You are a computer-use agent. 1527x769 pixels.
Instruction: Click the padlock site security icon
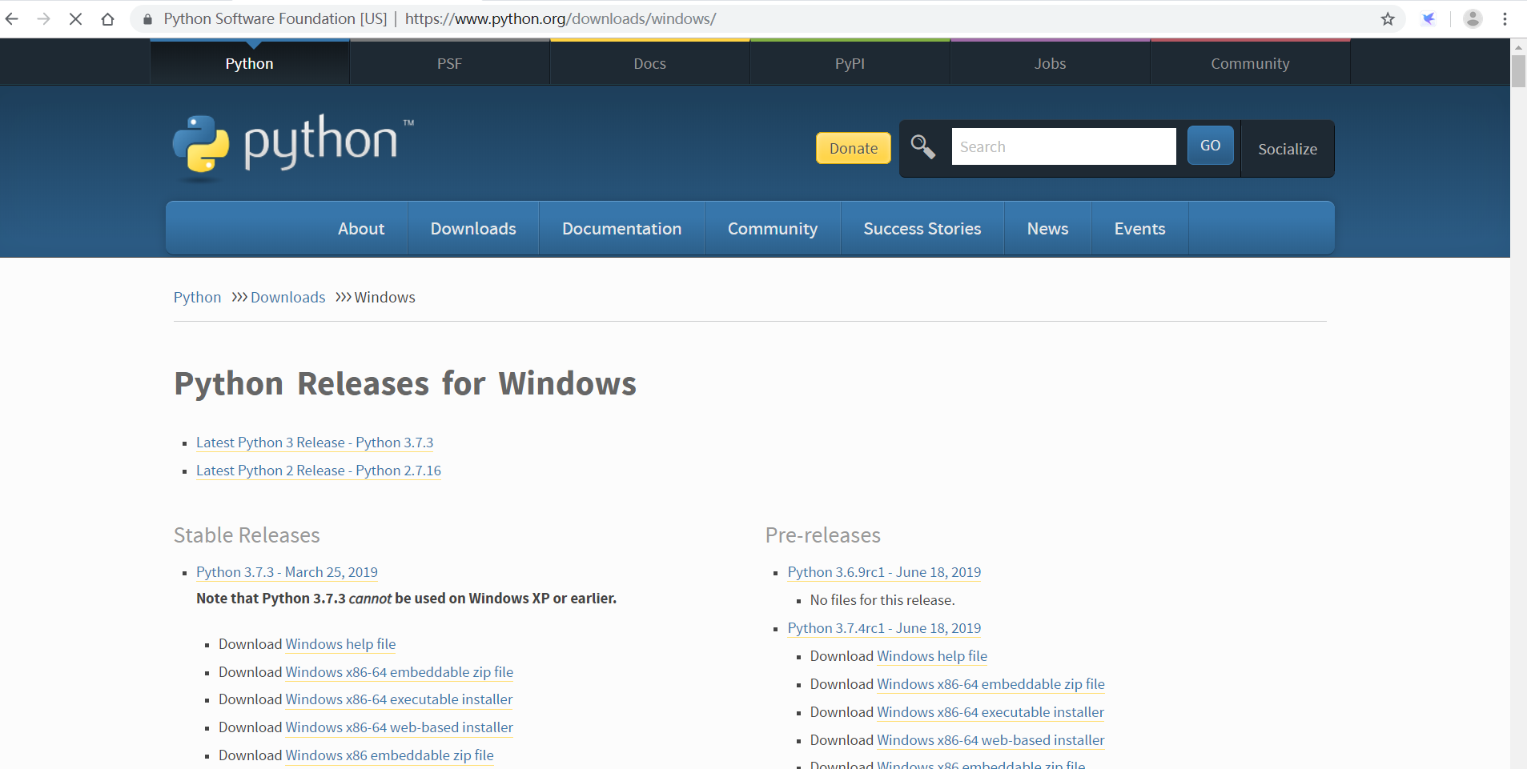pos(147,18)
